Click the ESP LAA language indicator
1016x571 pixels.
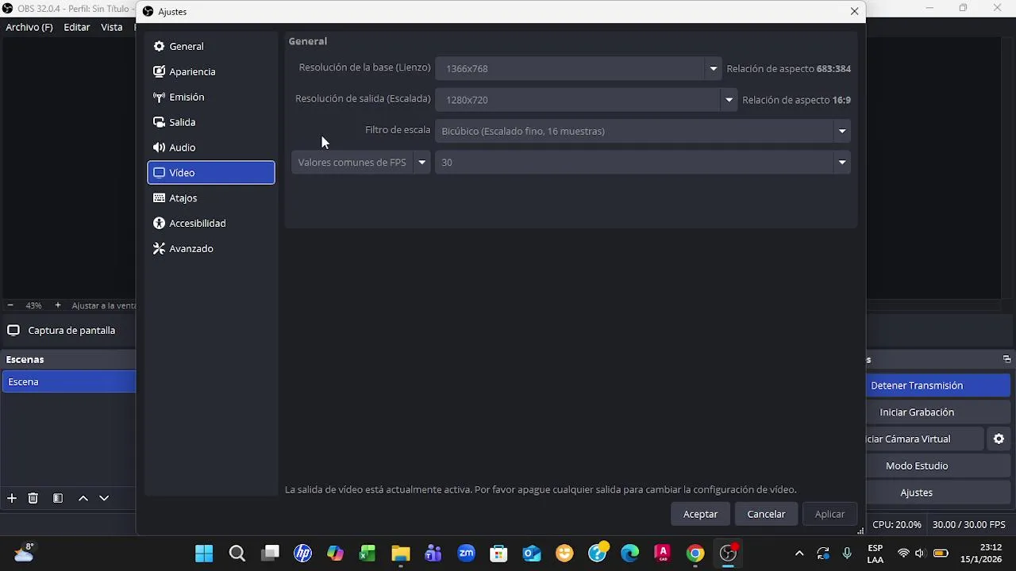875,554
